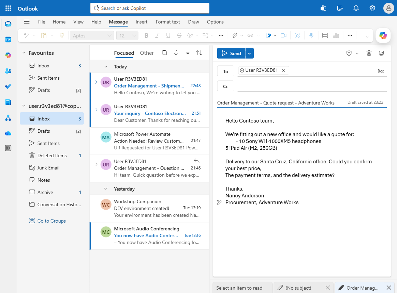Switch to the Other inbox tab
This screenshot has width=397, height=293.
(147, 53)
